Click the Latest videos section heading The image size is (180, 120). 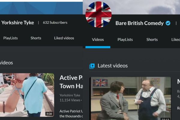pos(112,66)
